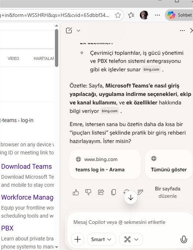193x250 pixels.
Task: Toggle the Copilot Sohbet button
Action: click(x=179, y=15)
